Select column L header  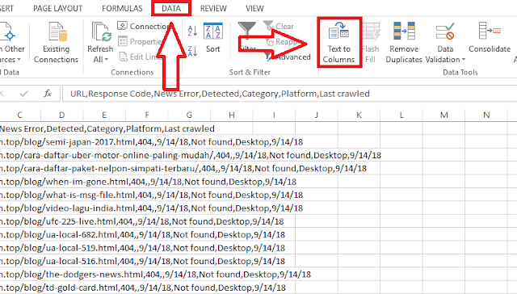click(401, 115)
